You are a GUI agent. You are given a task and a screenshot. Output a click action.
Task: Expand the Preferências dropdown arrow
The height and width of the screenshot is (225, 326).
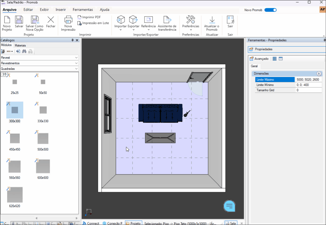190,30
